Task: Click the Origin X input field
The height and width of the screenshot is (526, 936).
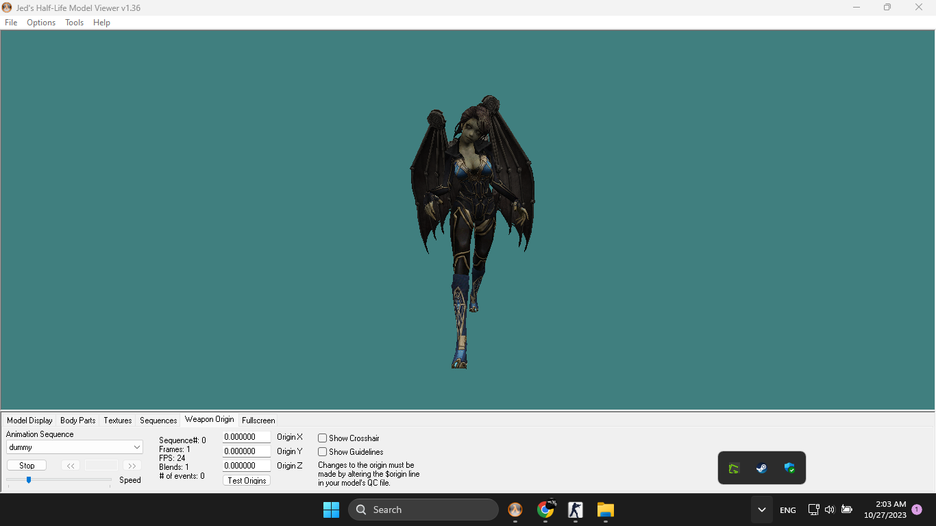Action: (x=246, y=437)
